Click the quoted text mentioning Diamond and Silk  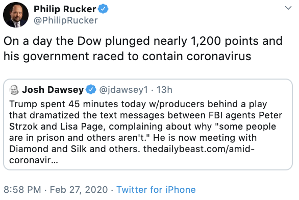(73, 149)
